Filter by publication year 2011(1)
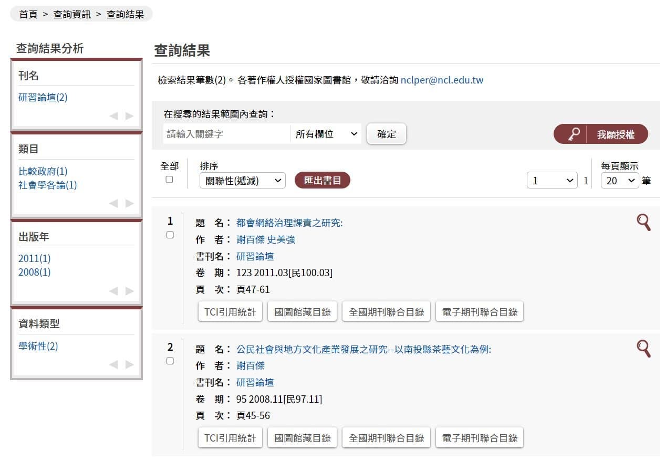This screenshot has width=665, height=461. click(x=35, y=258)
